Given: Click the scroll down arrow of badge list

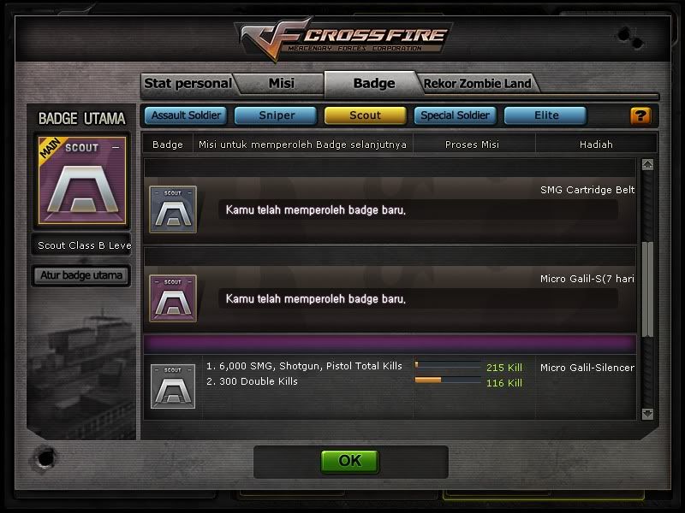Looking at the screenshot, I should click(647, 414).
